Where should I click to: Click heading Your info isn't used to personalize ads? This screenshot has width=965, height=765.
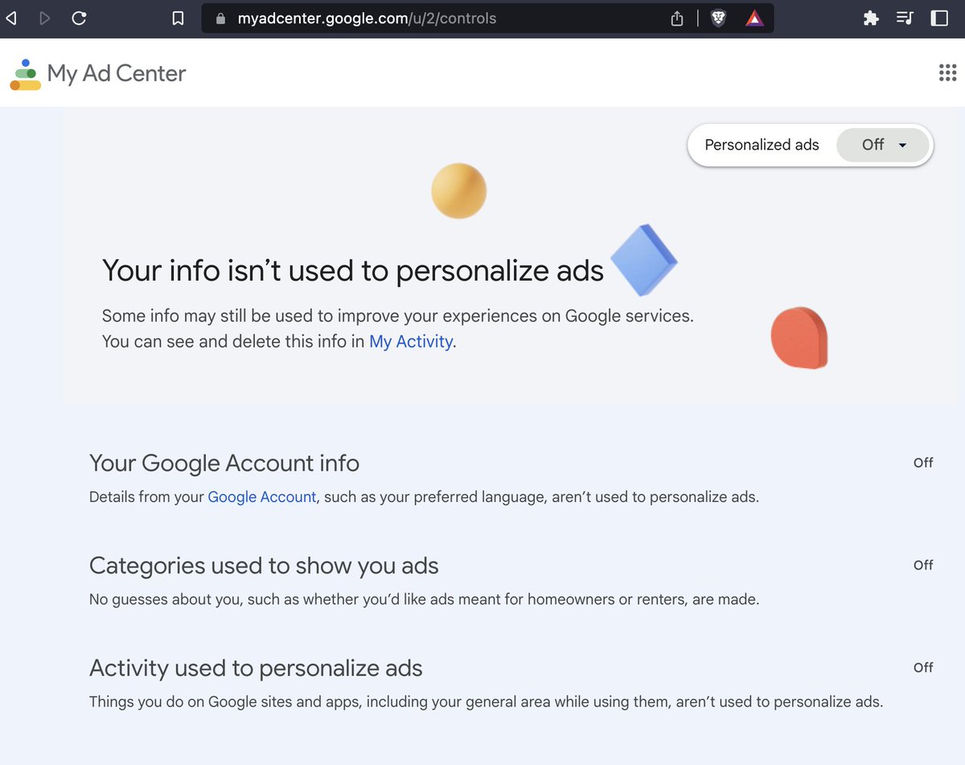click(353, 271)
